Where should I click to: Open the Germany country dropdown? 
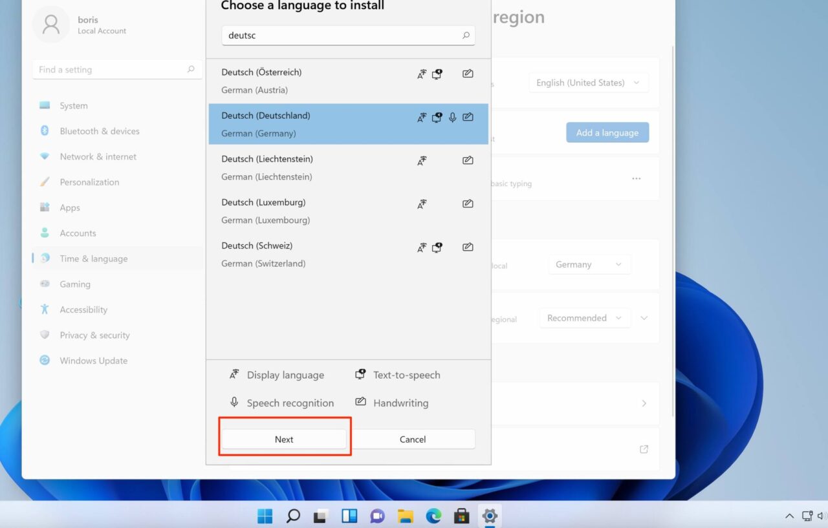coord(589,264)
